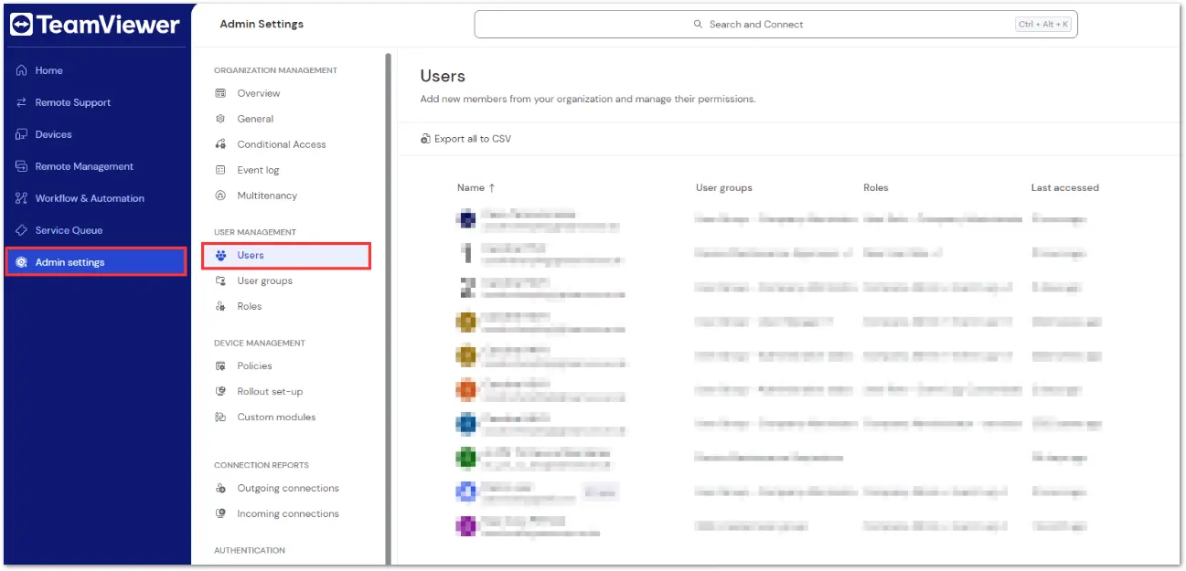Click the User groups column header
Screen dimensions: 1186x571
point(723,187)
